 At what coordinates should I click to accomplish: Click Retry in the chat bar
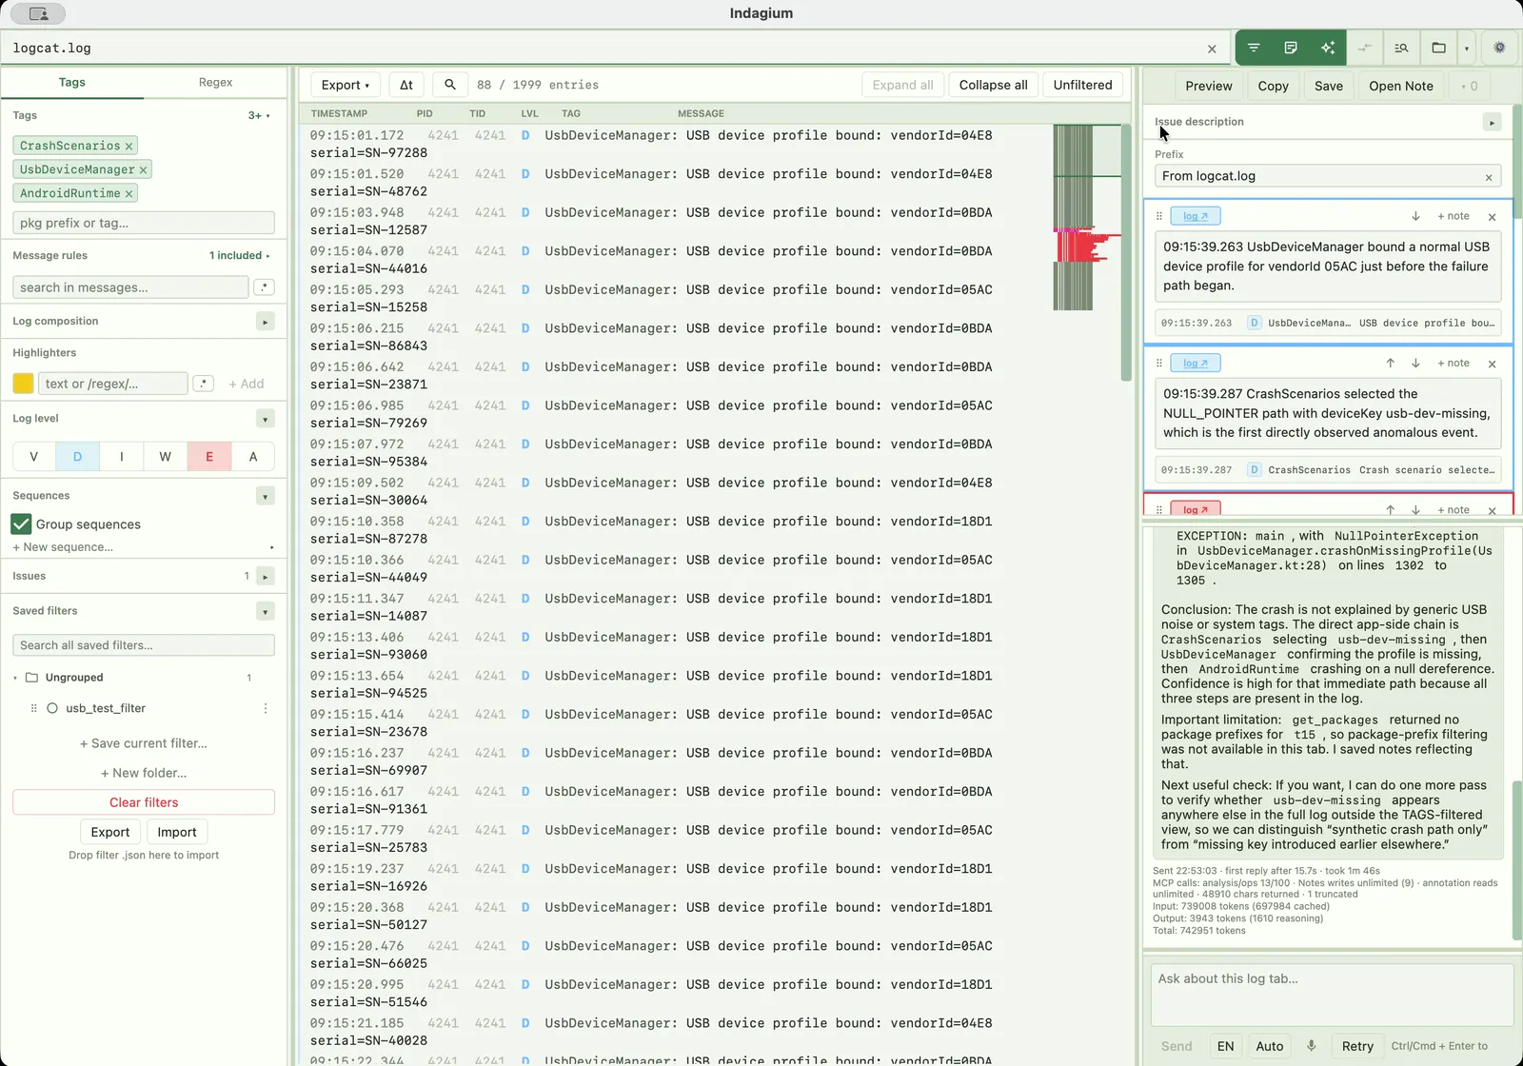[1357, 1046]
